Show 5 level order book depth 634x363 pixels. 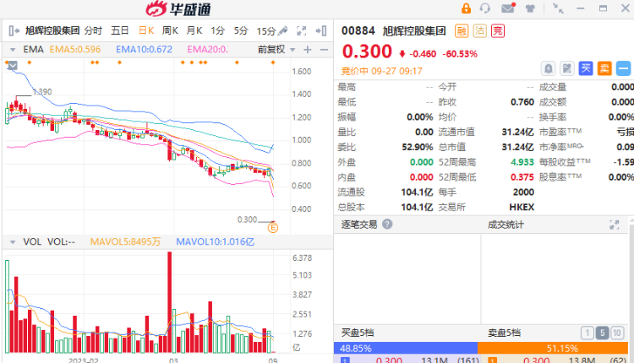[x=602, y=333]
